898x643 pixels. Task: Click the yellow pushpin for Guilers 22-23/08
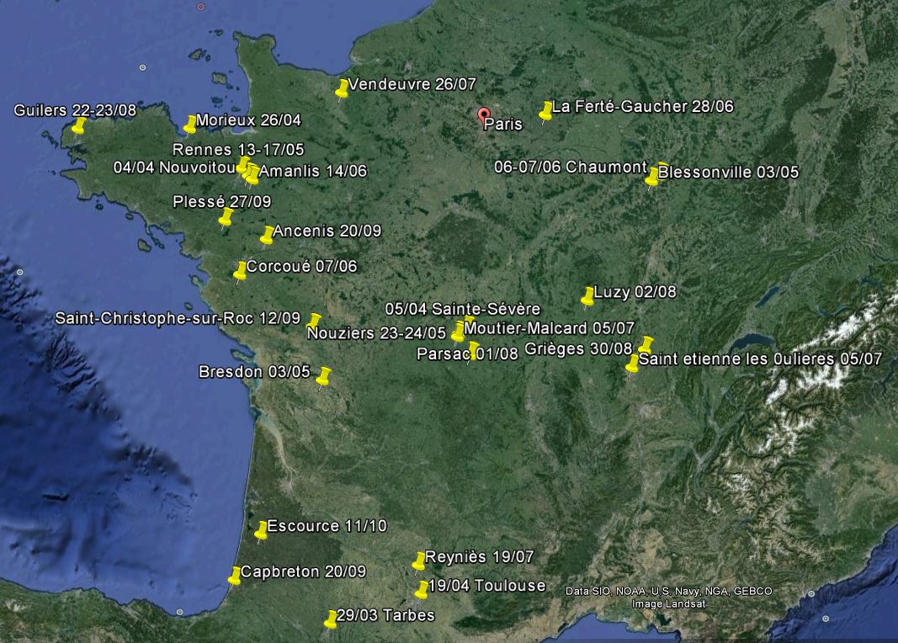pyautogui.click(x=79, y=125)
